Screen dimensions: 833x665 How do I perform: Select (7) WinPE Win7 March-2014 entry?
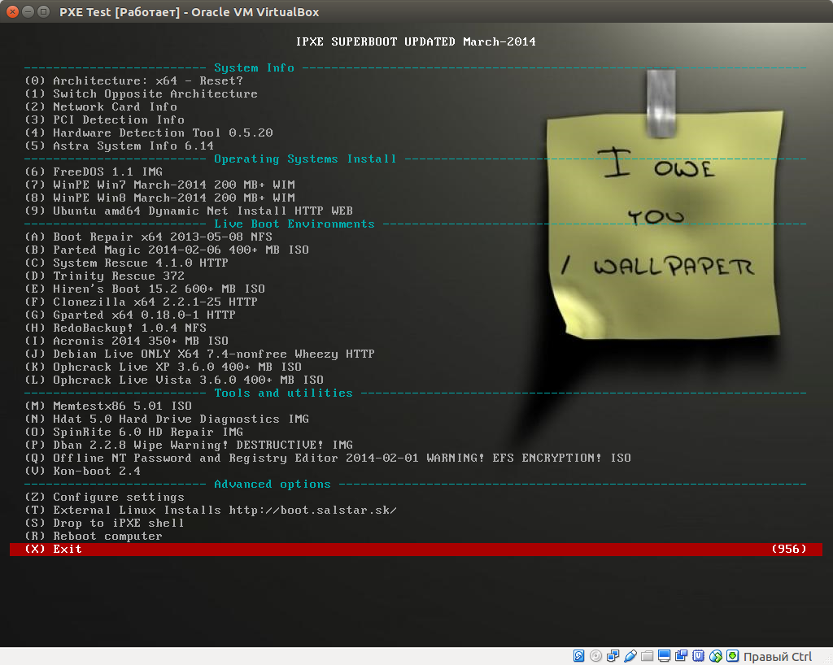click(x=160, y=185)
